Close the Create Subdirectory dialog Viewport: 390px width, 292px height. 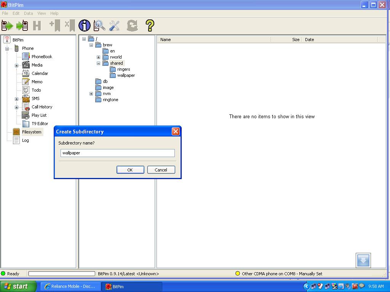point(176,131)
